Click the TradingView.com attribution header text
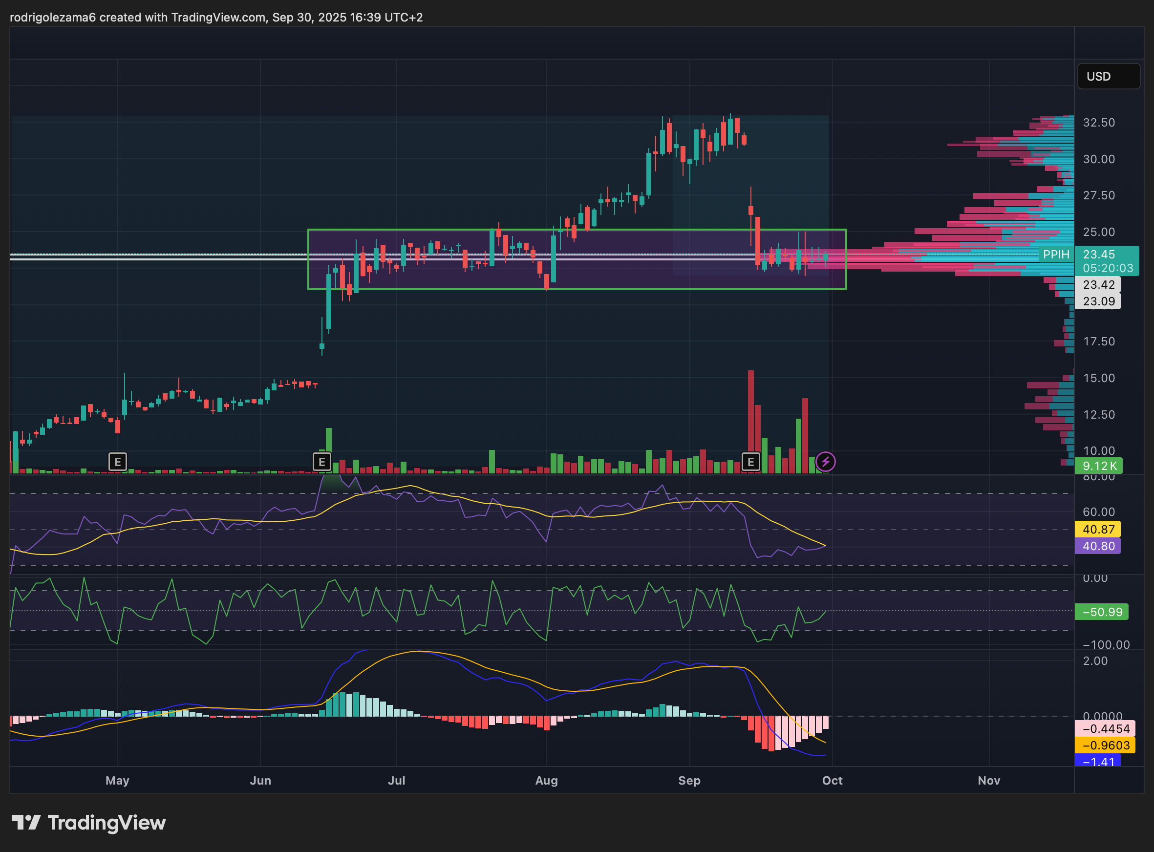This screenshot has width=1154, height=852. point(216,17)
